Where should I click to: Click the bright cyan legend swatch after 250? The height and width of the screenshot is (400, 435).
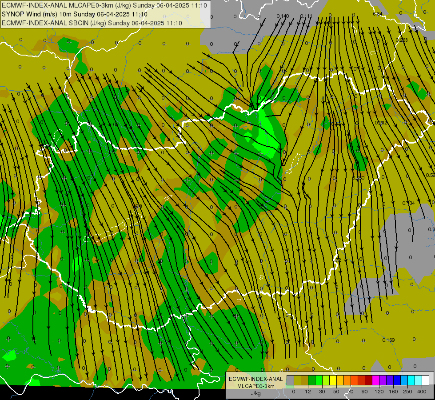(411, 380)
